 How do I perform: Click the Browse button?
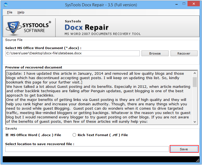pos(155,53)
